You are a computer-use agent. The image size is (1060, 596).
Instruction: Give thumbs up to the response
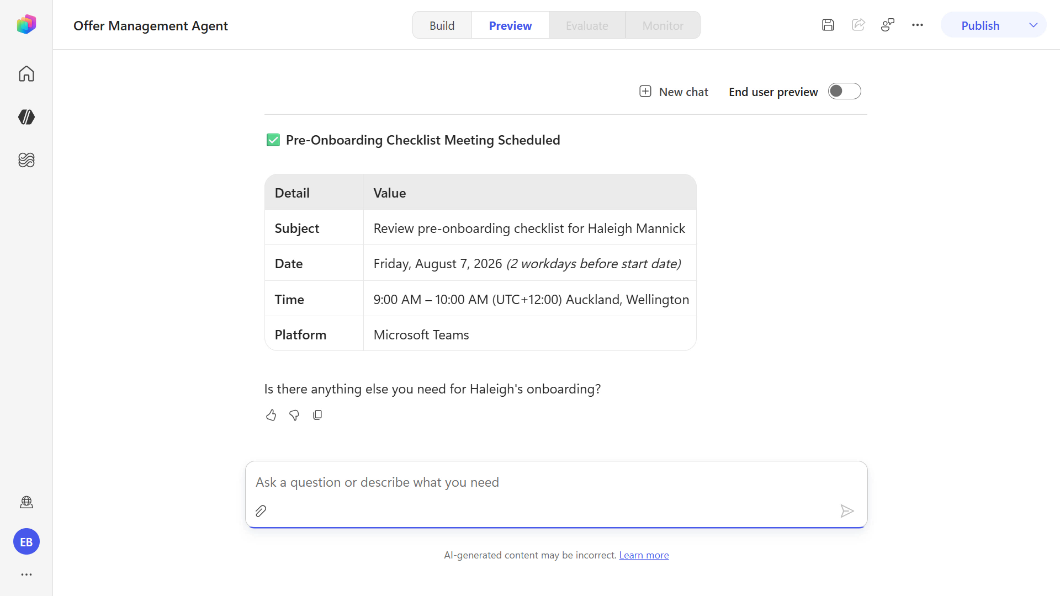271,415
